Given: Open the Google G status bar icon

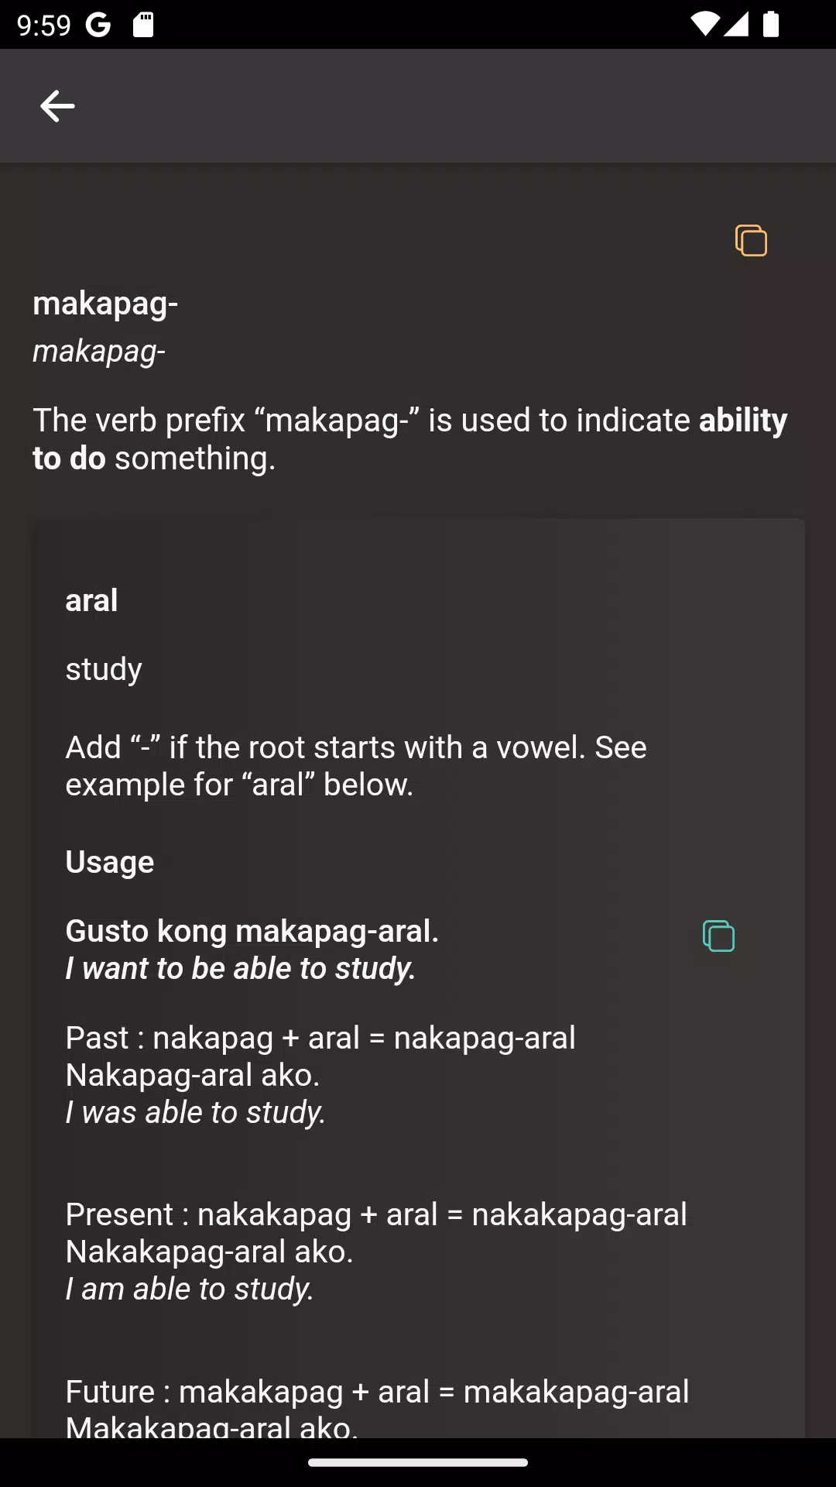Looking at the screenshot, I should pos(98,24).
